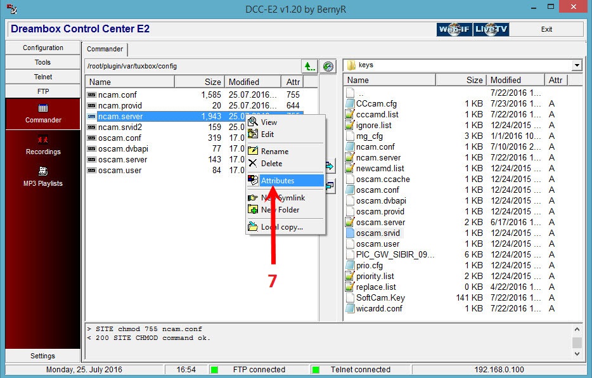The height and width of the screenshot is (378, 592).
Task: Select the Commander tab
Action: click(105, 49)
